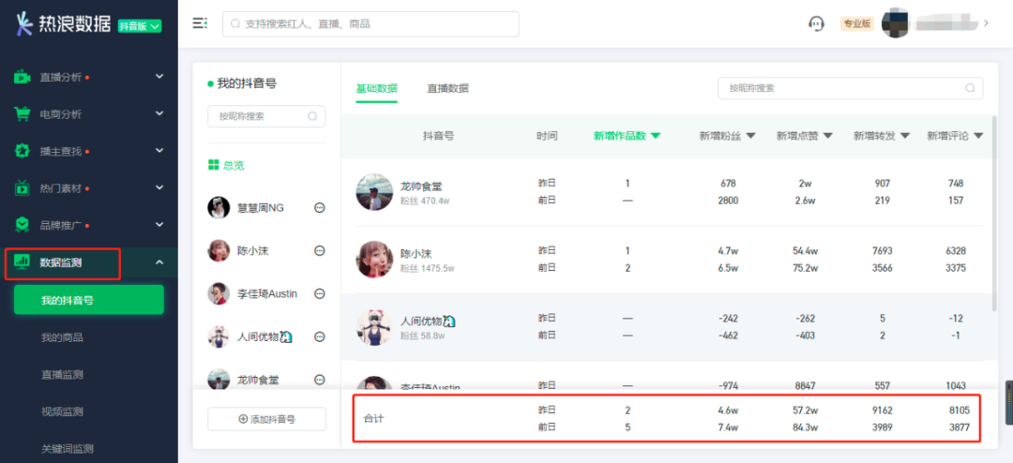Viewport: 1013px width, 463px height.
Task: Switch to the 基础数据 tab
Action: point(377,88)
